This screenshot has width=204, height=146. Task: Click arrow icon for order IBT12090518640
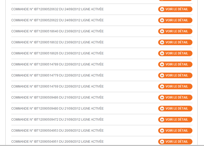(x=162, y=31)
